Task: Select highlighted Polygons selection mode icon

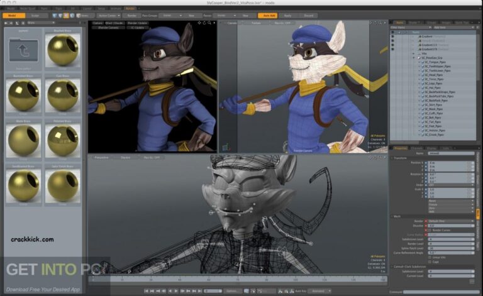Action: (66, 15)
